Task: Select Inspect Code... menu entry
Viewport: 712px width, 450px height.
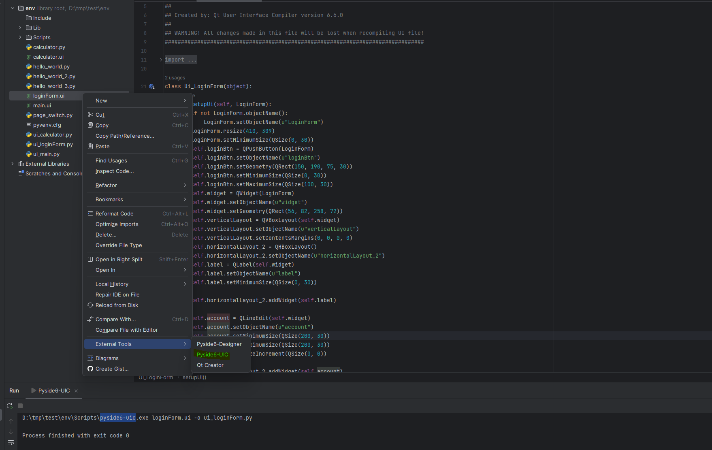Action: [138, 171]
